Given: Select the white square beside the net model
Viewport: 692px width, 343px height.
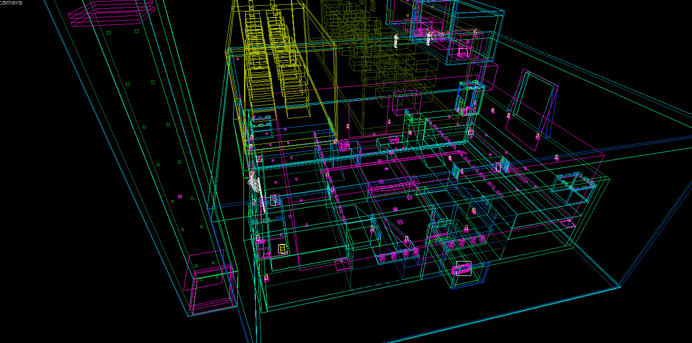Looking at the screenshot, I should coord(274,199).
